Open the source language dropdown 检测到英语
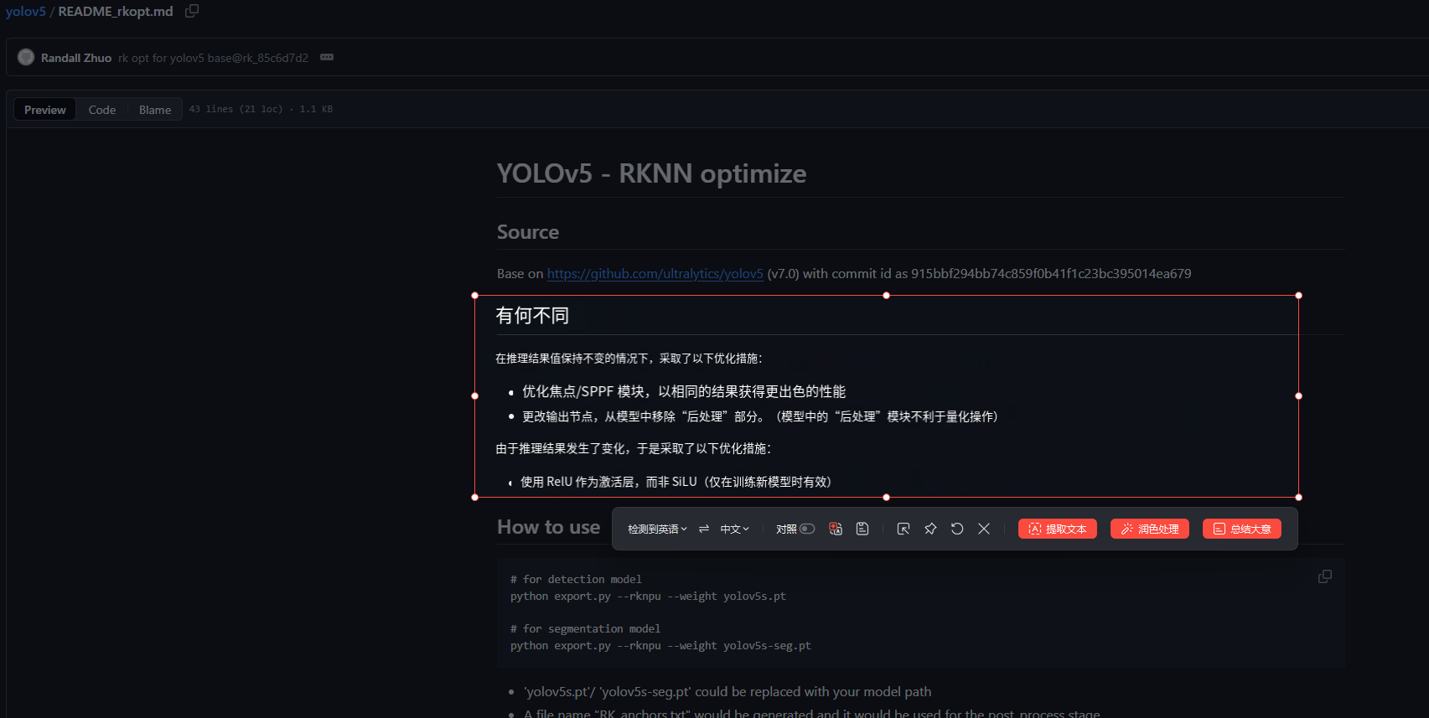This screenshot has height=718, width=1429. pos(657,529)
